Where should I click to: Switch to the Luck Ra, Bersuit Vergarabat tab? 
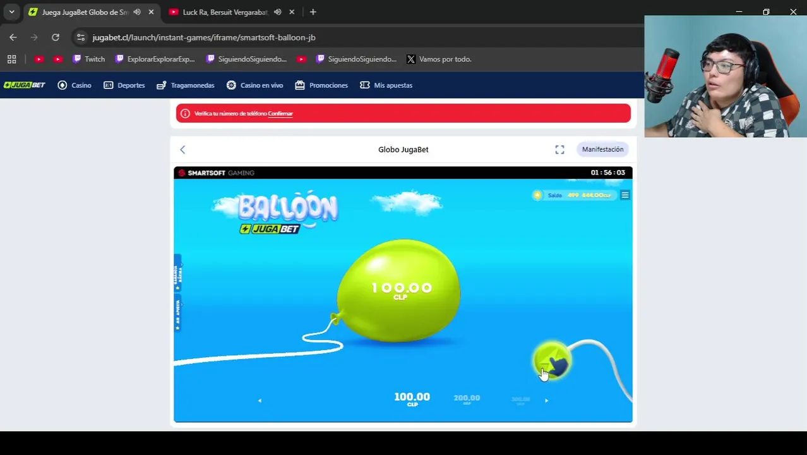[224, 12]
